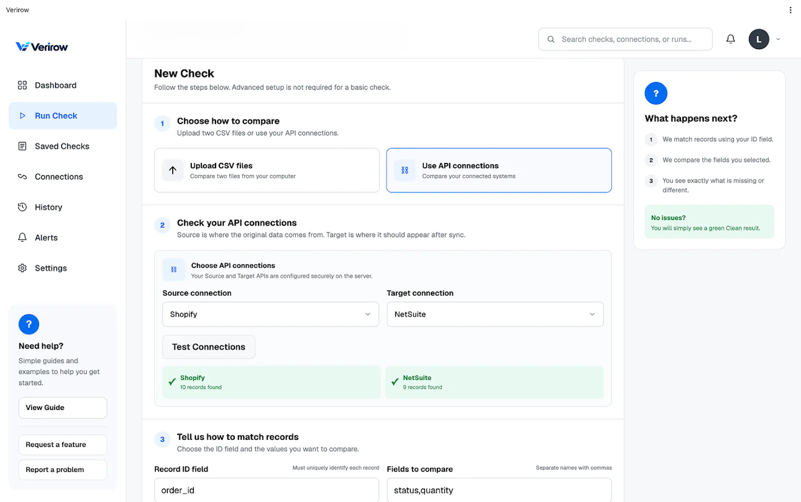Click Request a feature button
Image resolution: width=801 pixels, height=502 pixels.
coord(63,444)
